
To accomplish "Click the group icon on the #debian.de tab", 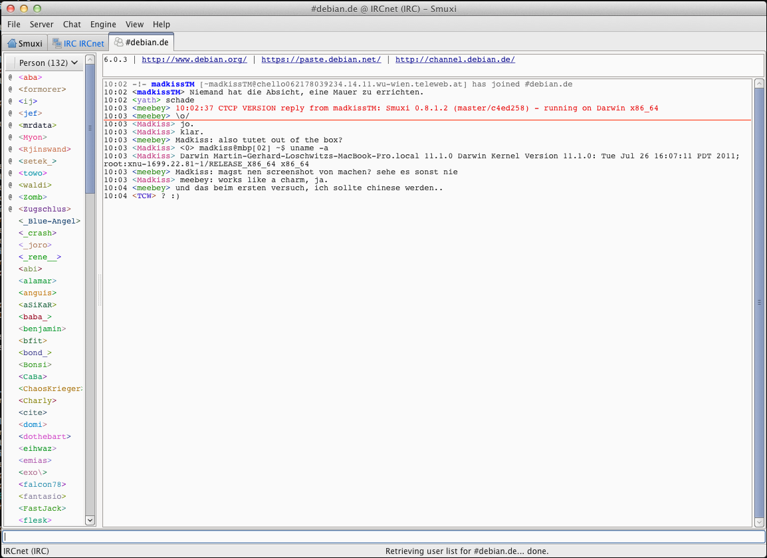I will click(x=118, y=42).
